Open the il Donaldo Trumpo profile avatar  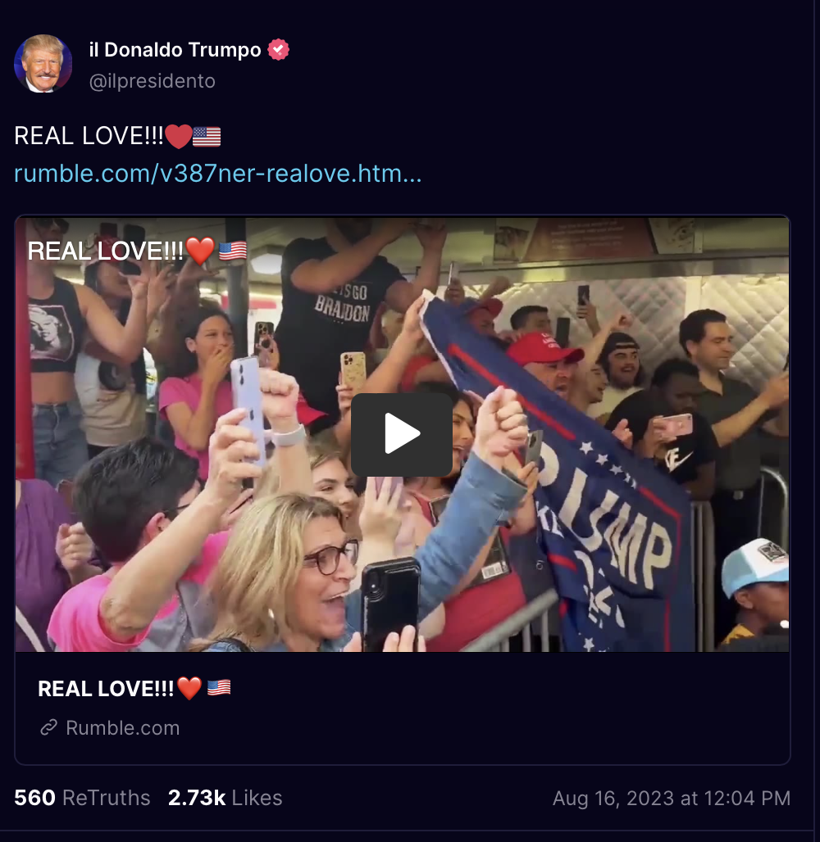(43, 63)
